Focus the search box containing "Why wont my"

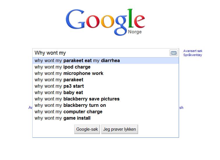click(x=101, y=53)
